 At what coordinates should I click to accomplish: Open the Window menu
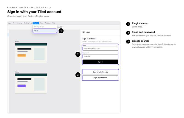pos(47,23)
